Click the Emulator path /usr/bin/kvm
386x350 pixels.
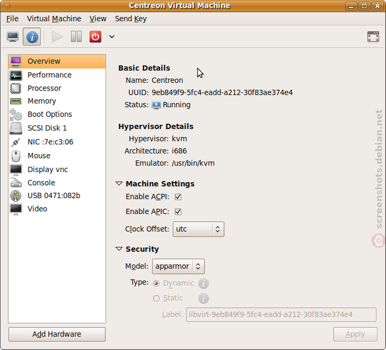click(193, 163)
